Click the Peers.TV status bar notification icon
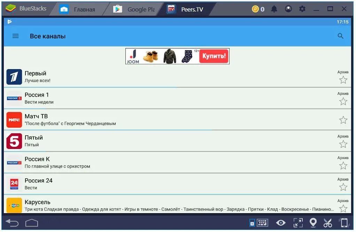Screen dimensions: 356x232 pyautogui.click(x=9, y=22)
